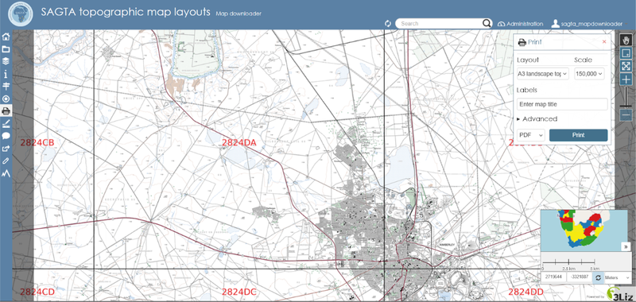Screen dimensions: 636x302
Task: Click the zoom level slider handle
Action: point(626,106)
